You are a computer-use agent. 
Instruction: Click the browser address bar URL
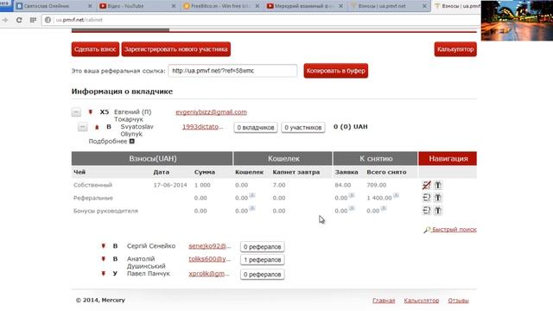click(x=79, y=20)
